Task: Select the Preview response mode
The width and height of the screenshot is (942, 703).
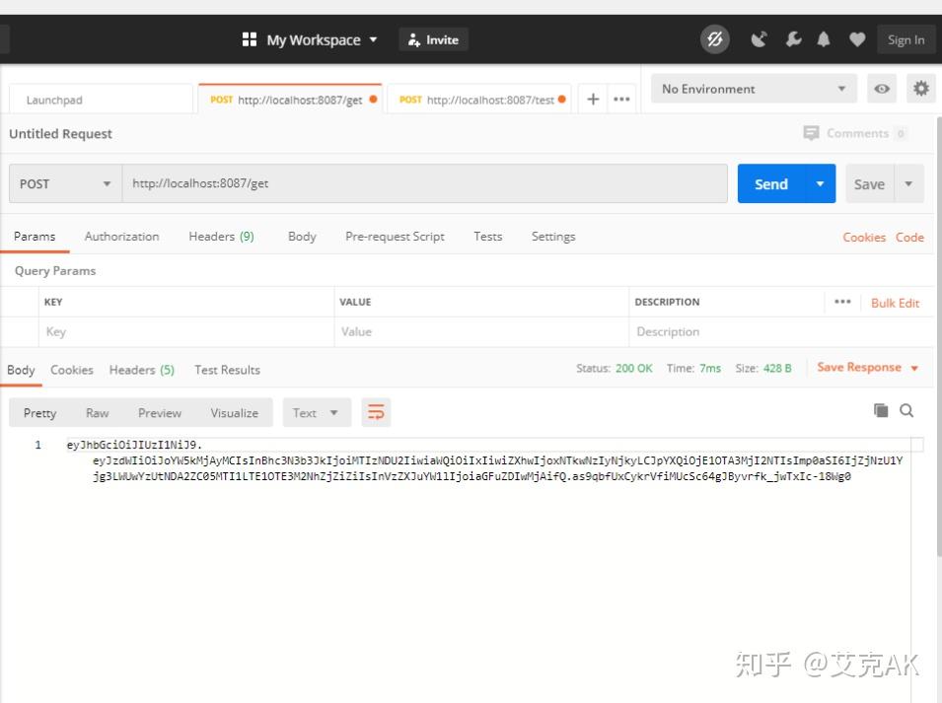Action: 159,412
